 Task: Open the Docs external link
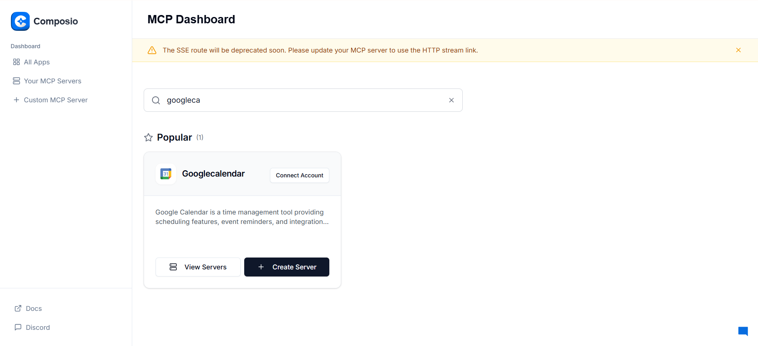(33, 308)
